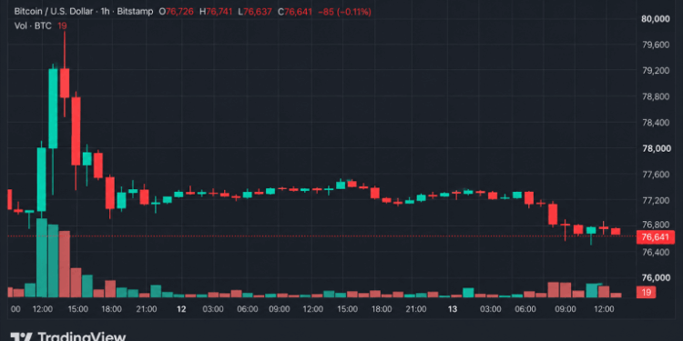
Task: Click the date label 12 on time axis
Action: [x=181, y=309]
